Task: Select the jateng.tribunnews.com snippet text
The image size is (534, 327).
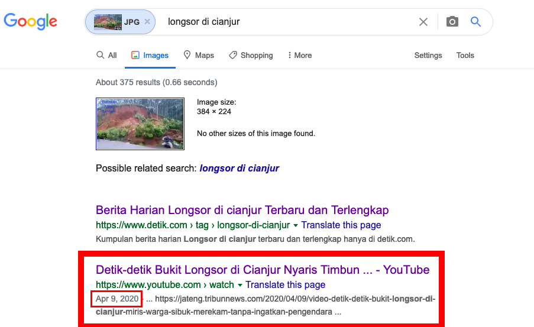Action: tap(266, 305)
